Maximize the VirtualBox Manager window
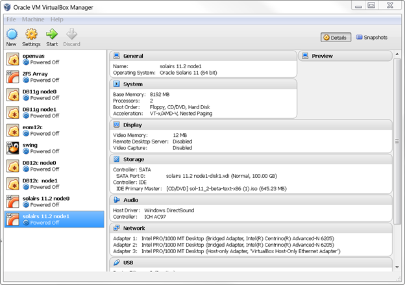405x285 pixels. 371,5
